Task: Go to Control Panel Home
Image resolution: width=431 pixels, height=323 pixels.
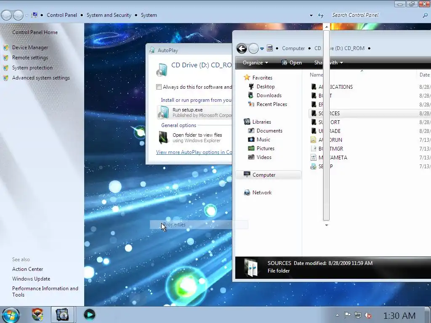Action: coord(35,32)
